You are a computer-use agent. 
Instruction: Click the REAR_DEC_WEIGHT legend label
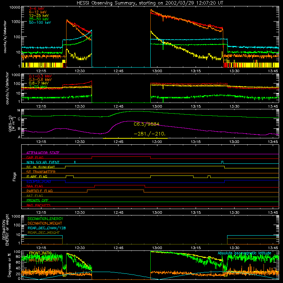44,233
